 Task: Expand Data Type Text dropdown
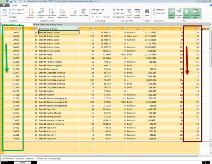click(98, 10)
